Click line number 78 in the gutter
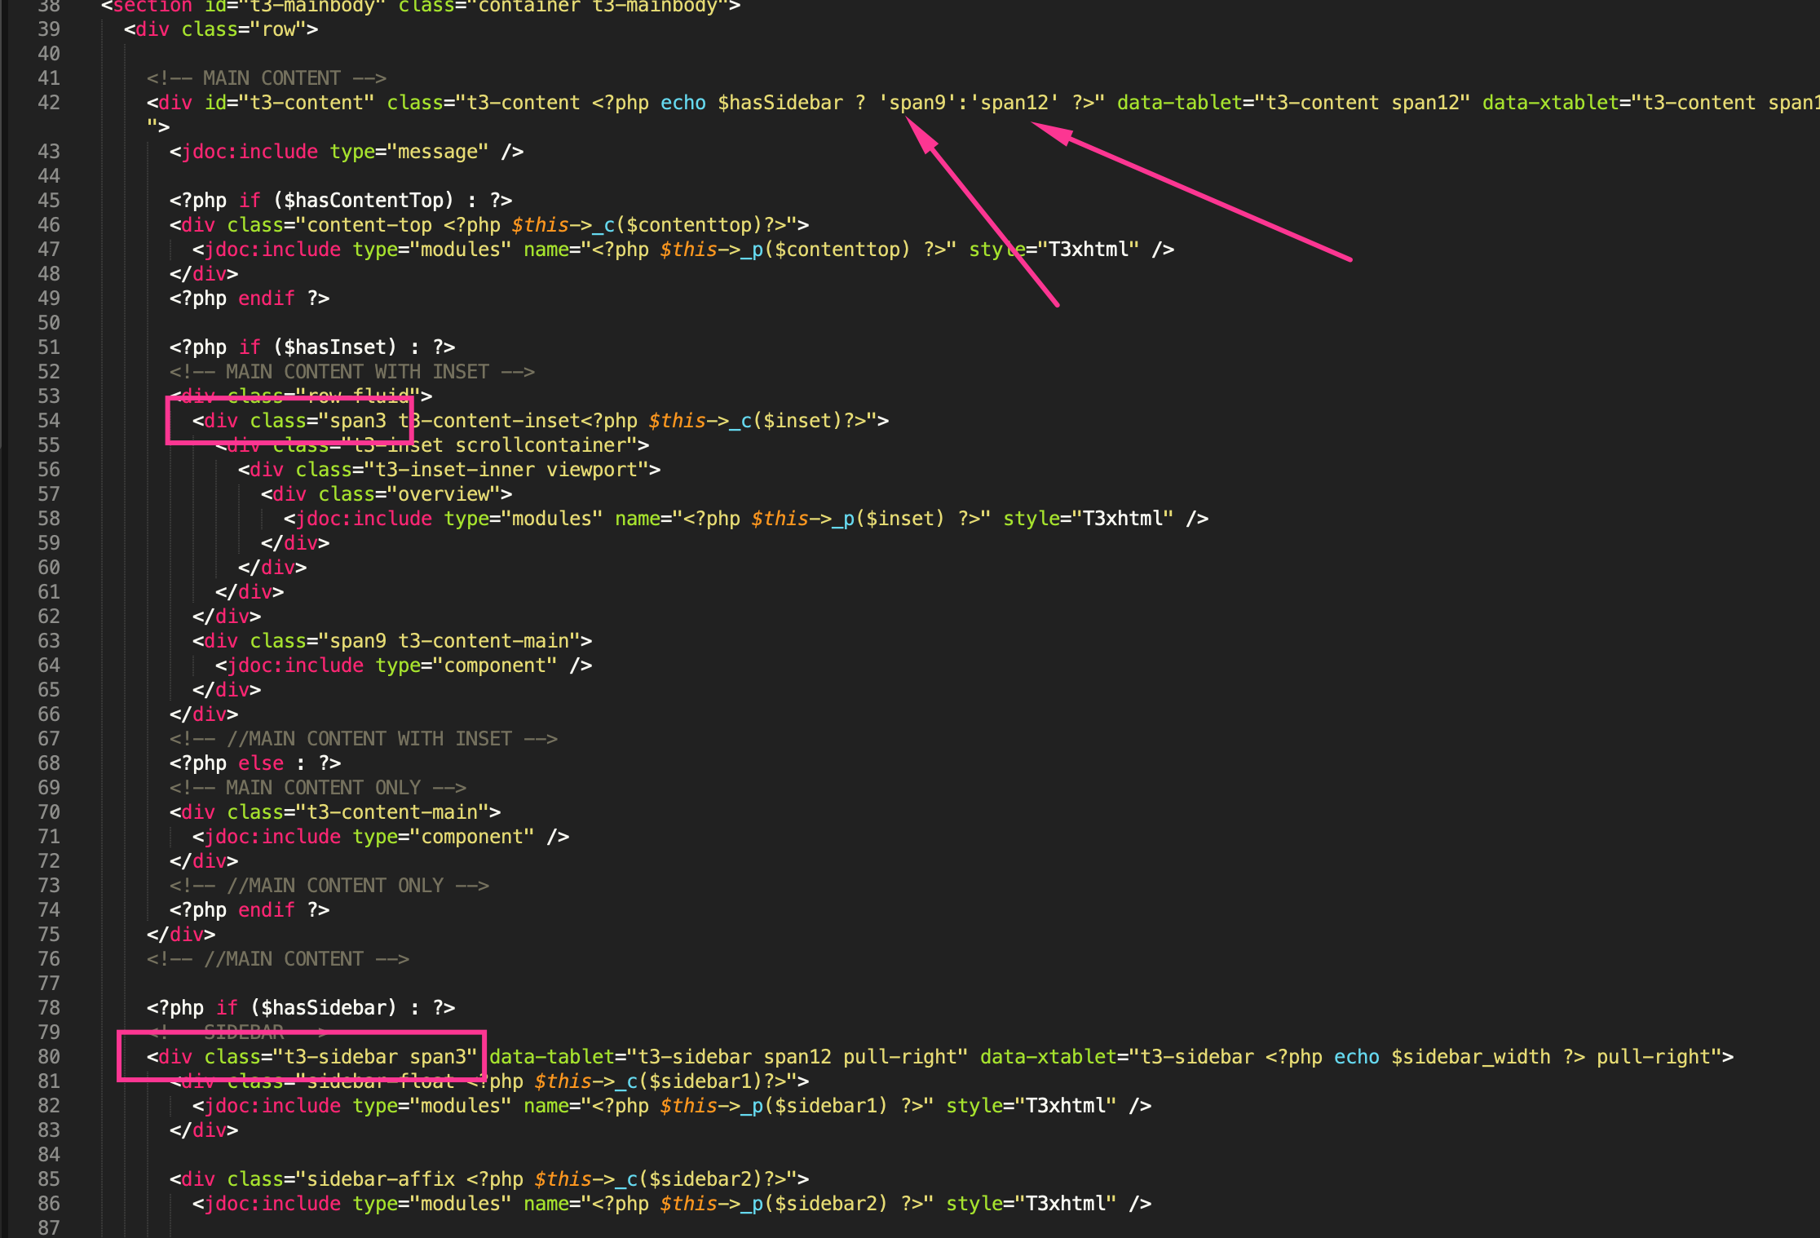1820x1238 pixels. point(49,1008)
